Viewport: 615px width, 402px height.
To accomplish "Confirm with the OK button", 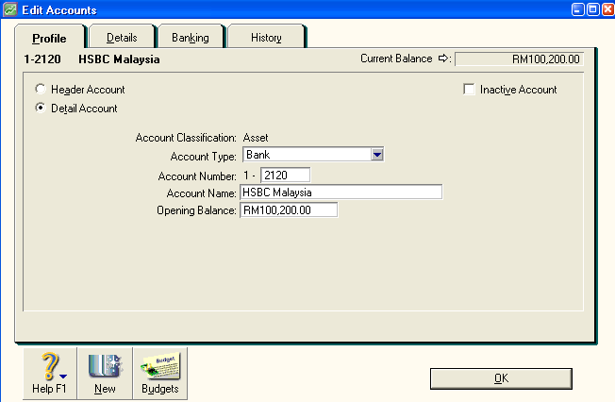I will click(x=501, y=378).
